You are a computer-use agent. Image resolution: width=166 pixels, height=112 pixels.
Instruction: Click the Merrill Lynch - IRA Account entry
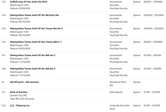coord(24,82)
